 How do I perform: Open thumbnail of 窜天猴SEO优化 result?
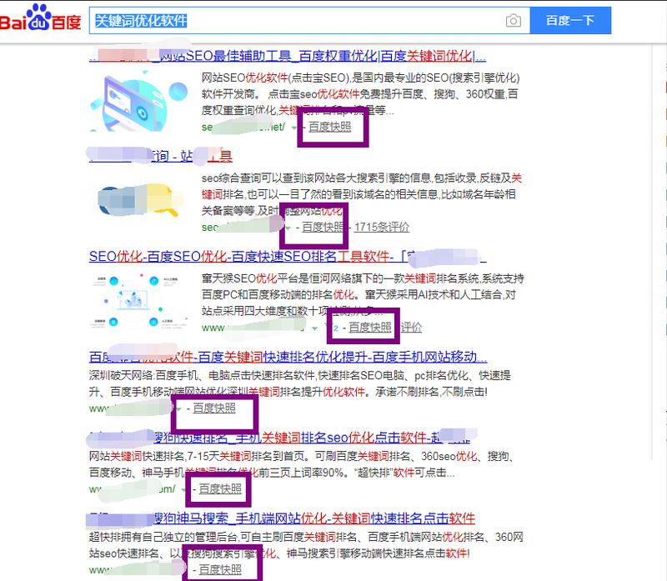(x=139, y=301)
